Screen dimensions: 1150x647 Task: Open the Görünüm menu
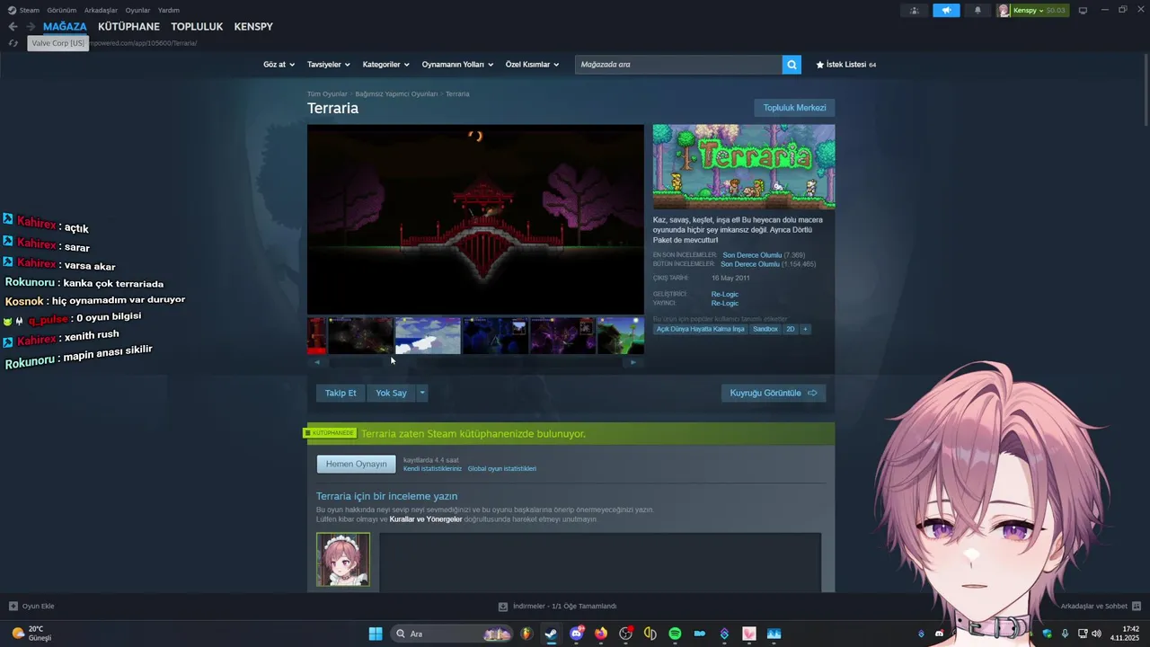[x=61, y=10]
